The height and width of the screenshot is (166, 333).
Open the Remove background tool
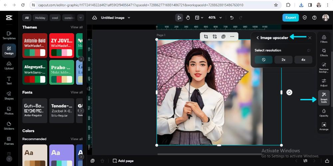(324, 67)
